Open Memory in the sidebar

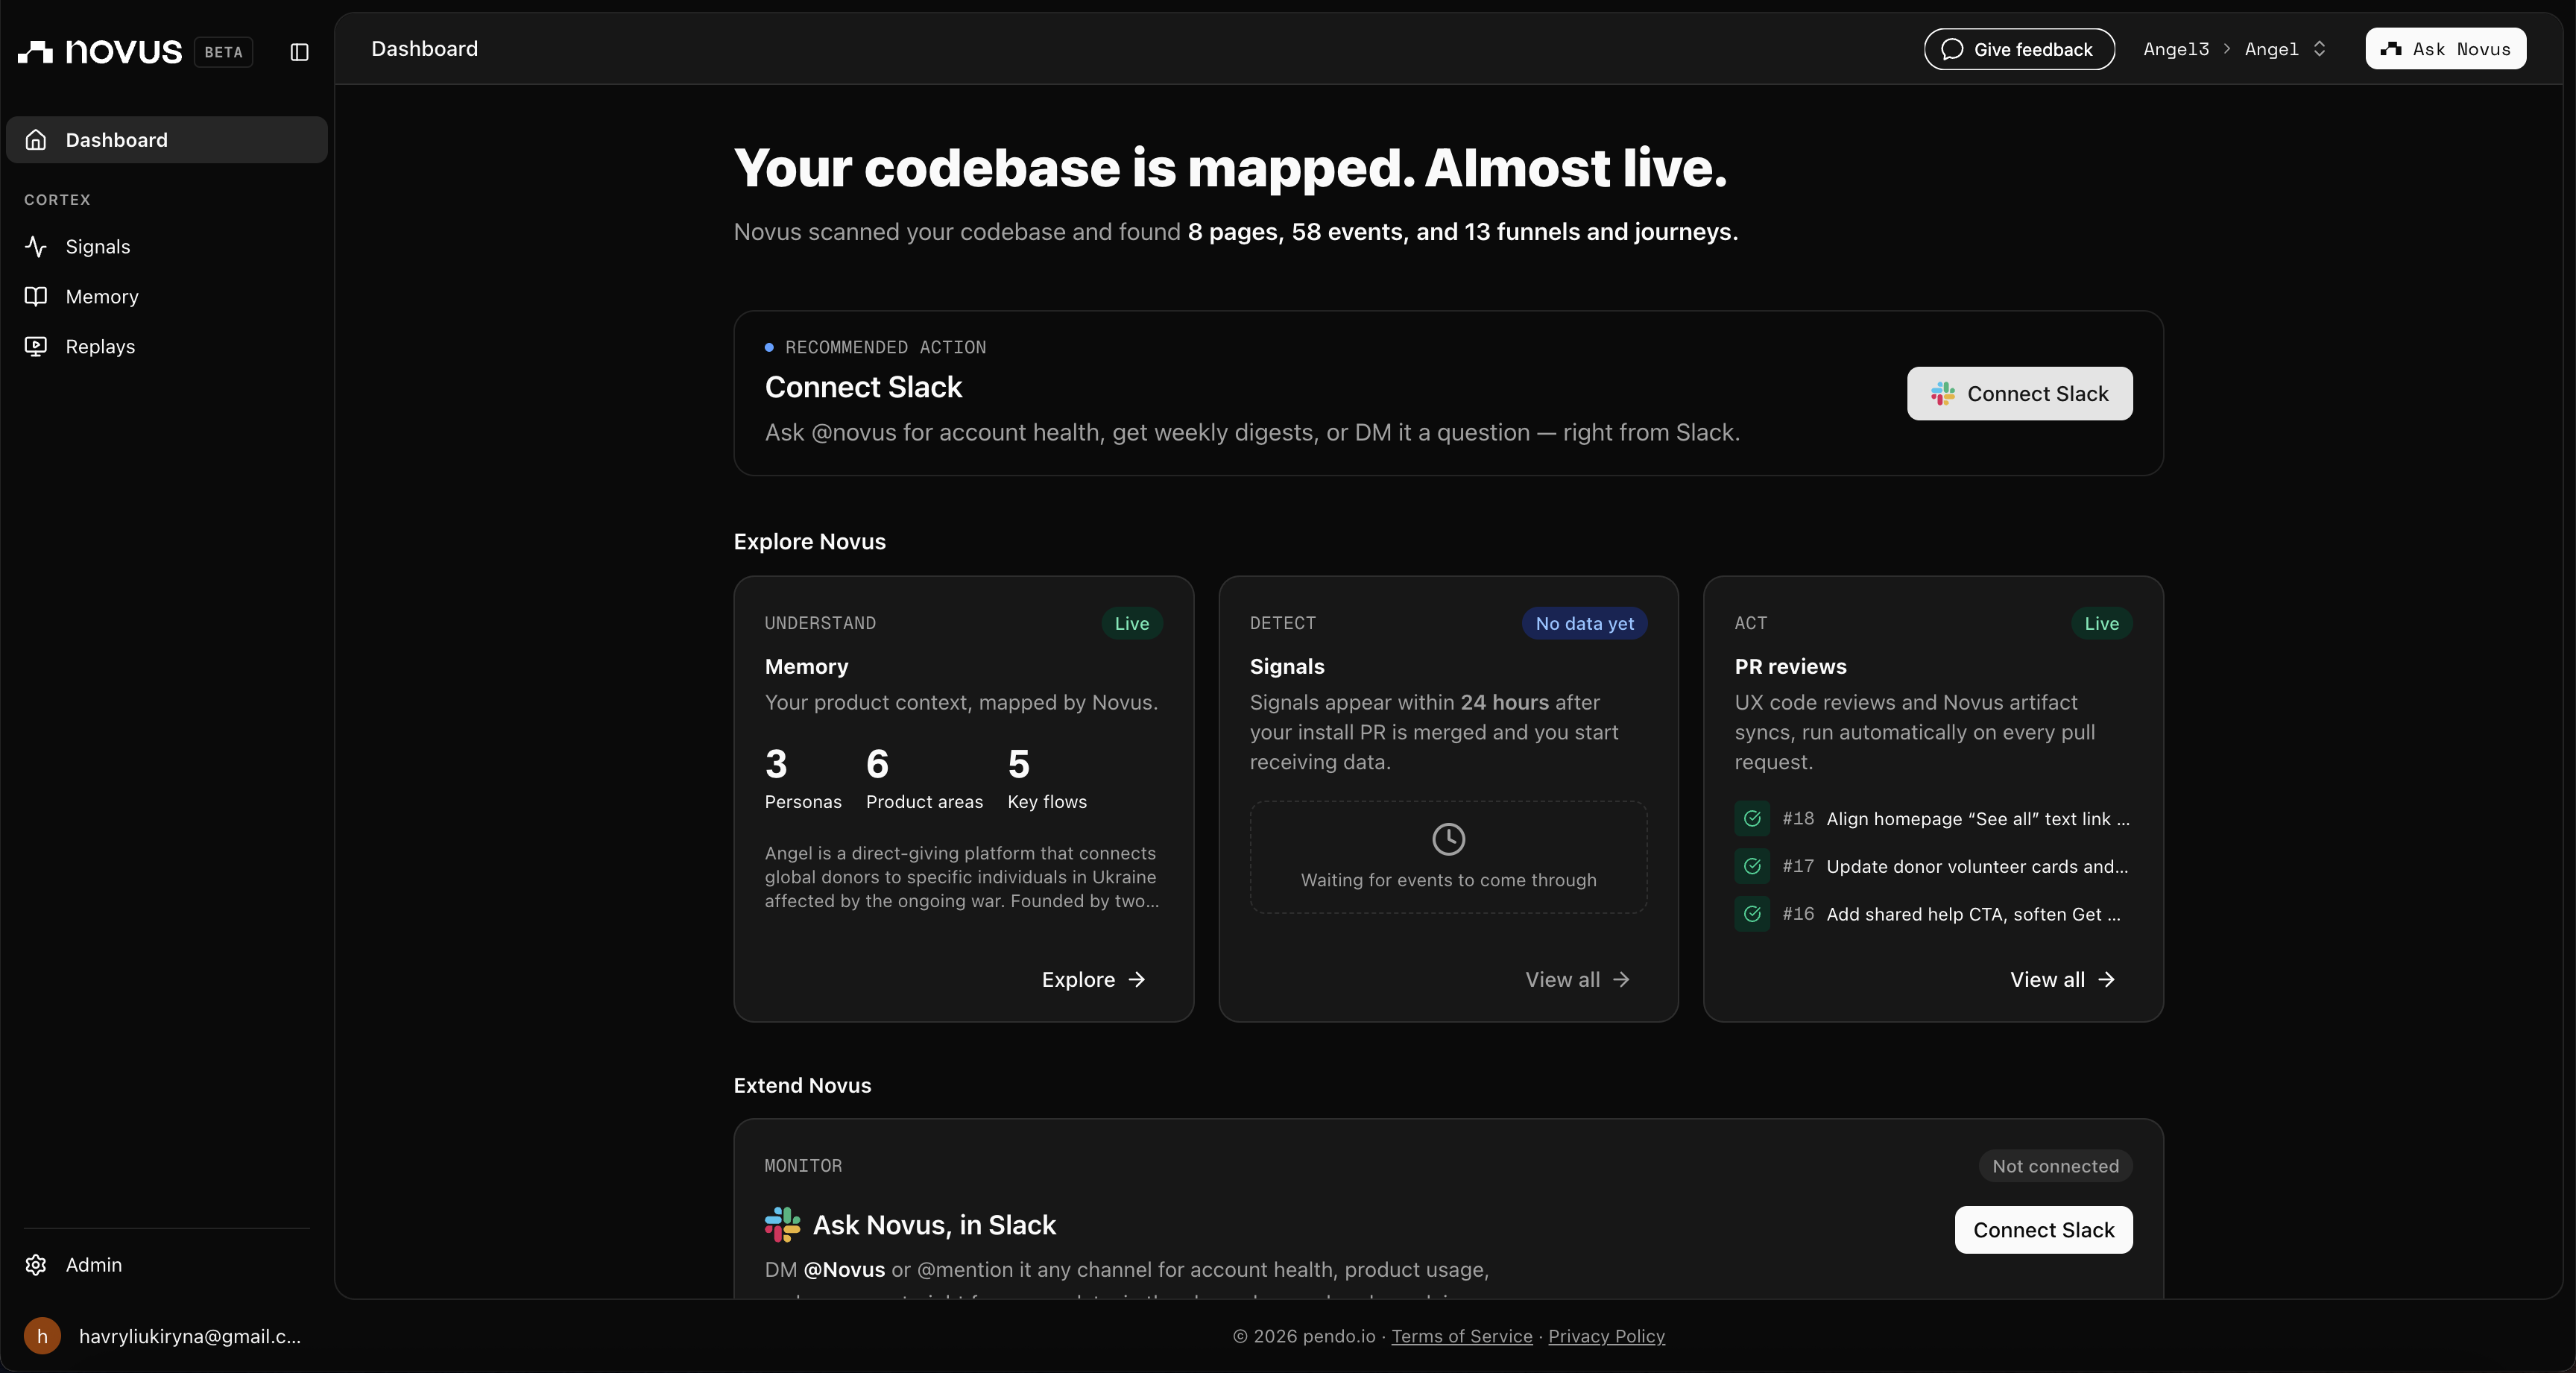click(x=167, y=297)
